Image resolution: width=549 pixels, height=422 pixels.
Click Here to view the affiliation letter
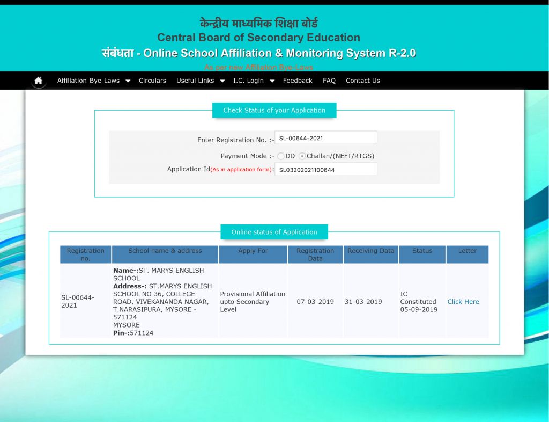[463, 302]
